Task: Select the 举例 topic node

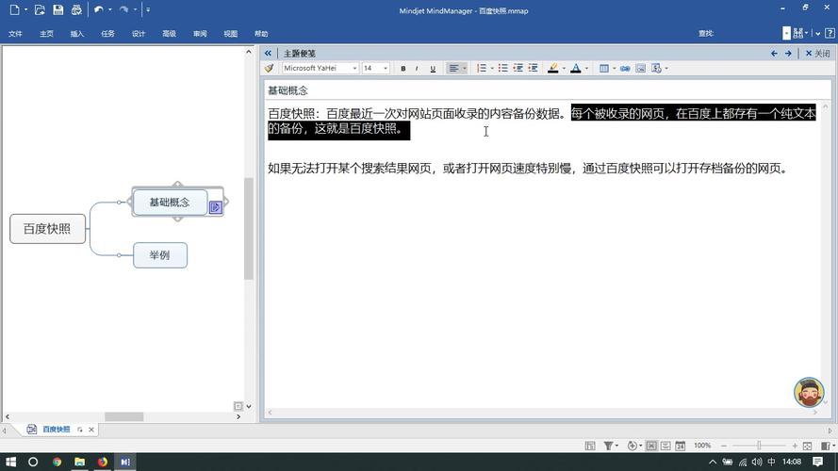Action: click(159, 255)
